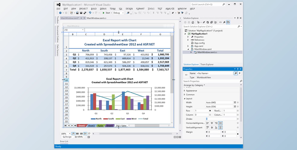Open the Debug configuration dropdown
This screenshot has width=297, height=150.
[x=118, y=13]
